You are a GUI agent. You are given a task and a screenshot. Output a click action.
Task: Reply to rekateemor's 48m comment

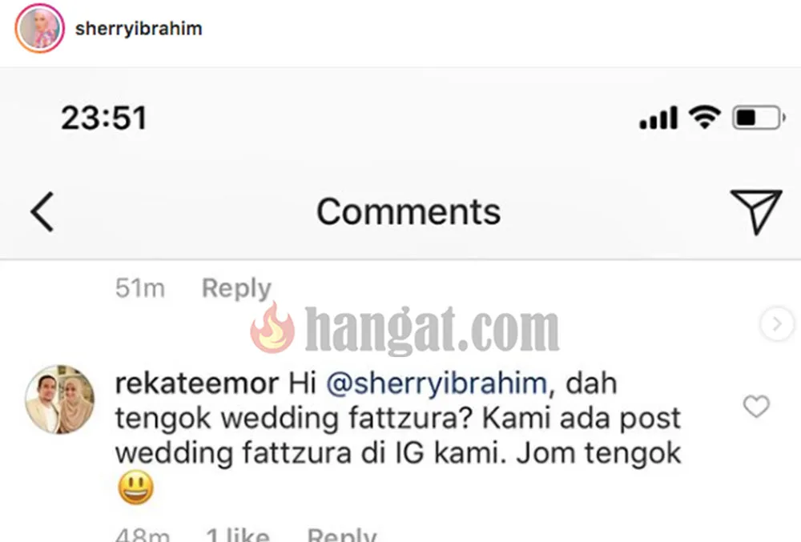pos(341,534)
